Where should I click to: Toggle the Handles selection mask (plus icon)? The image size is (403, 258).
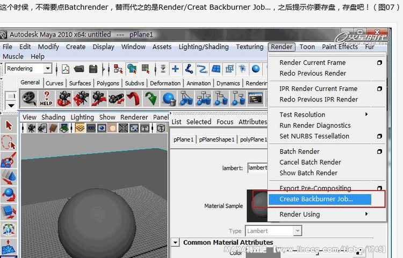(x=175, y=69)
